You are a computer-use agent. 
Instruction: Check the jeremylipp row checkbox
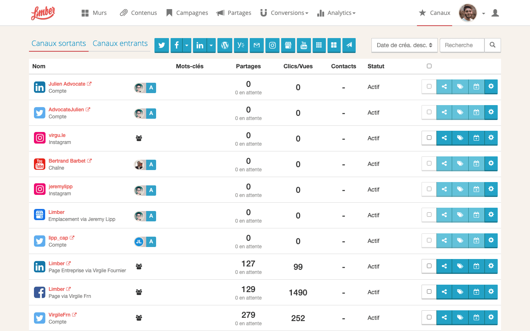coord(429,189)
